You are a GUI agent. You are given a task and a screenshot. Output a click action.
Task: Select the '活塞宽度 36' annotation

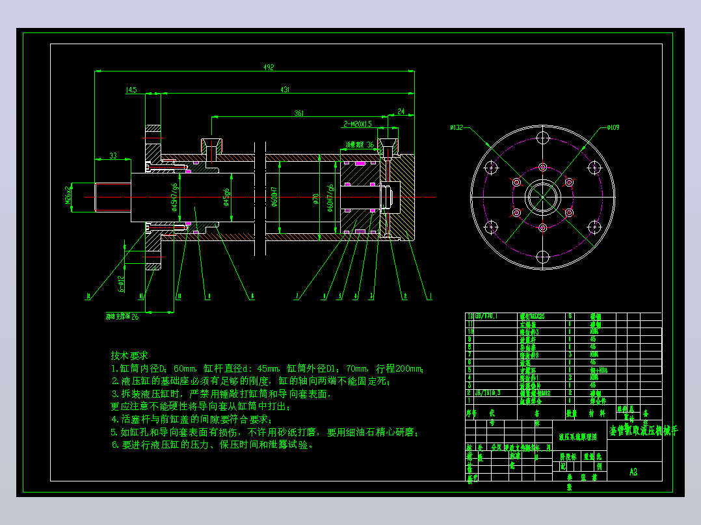(360, 145)
